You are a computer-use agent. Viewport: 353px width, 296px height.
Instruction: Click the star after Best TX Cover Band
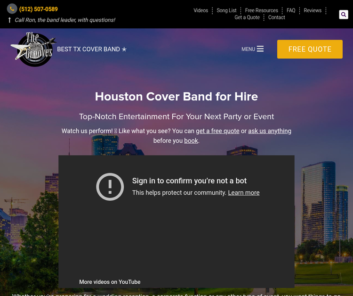pyautogui.click(x=124, y=49)
